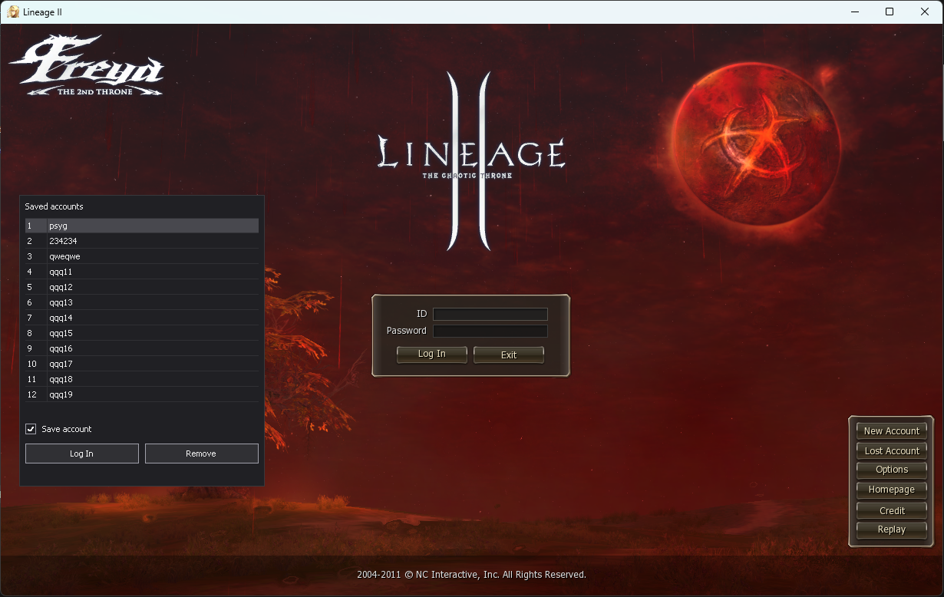Select saved account qqq15
The image size is (944, 597).
tap(142, 333)
